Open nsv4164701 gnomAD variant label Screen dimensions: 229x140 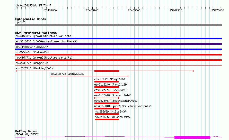(44, 58)
